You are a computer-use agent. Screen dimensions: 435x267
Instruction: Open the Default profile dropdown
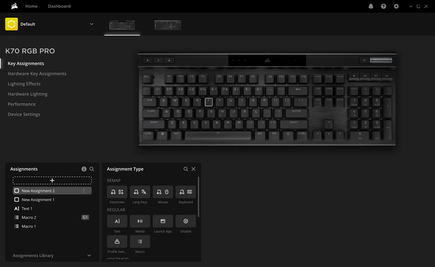click(92, 24)
